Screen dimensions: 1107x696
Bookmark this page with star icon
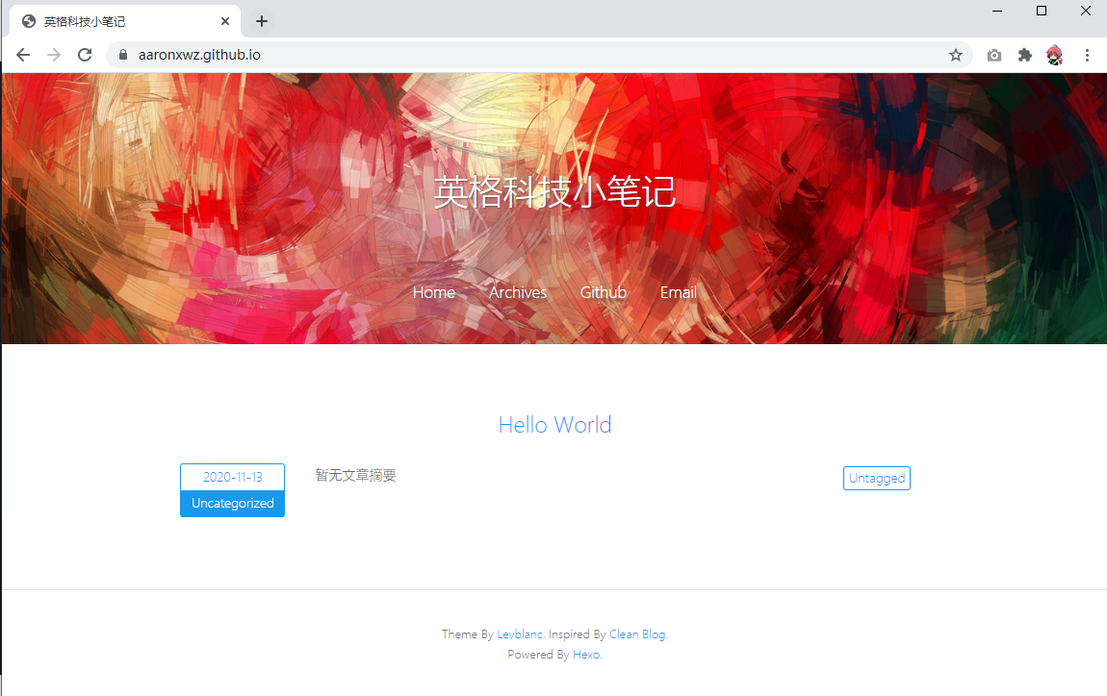[956, 55]
